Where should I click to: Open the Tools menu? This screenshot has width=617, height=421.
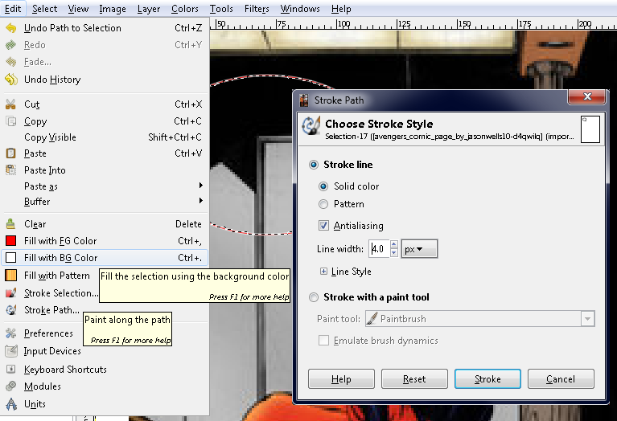(221, 9)
